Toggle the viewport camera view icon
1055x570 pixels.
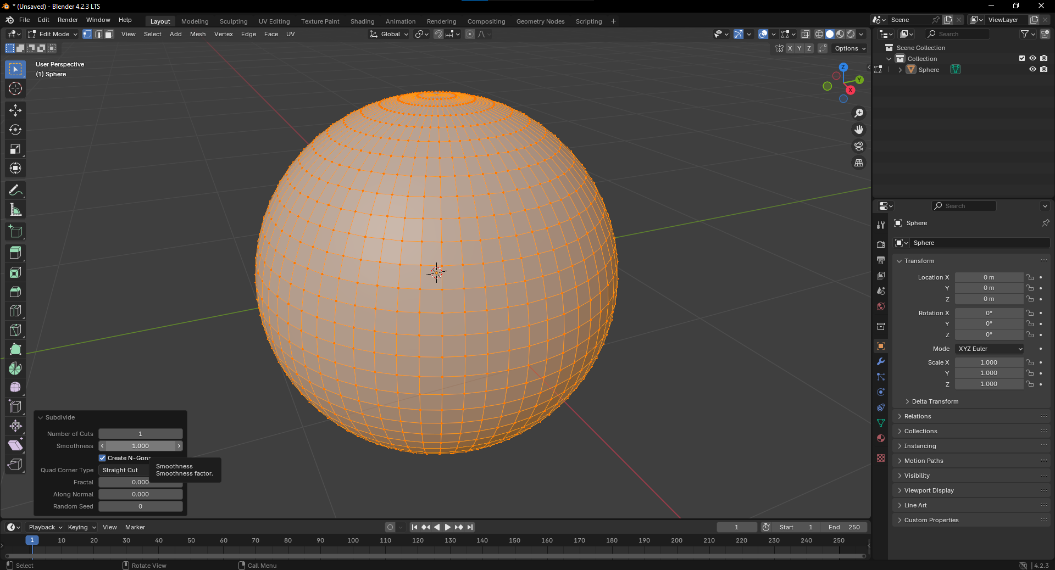coord(858,146)
